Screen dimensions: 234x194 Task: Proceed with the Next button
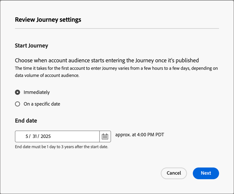click(x=206, y=173)
